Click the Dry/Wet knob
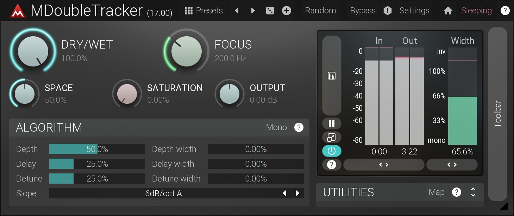 [x=33, y=51]
